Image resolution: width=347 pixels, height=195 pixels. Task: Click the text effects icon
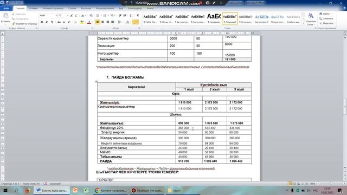[x=75, y=22]
